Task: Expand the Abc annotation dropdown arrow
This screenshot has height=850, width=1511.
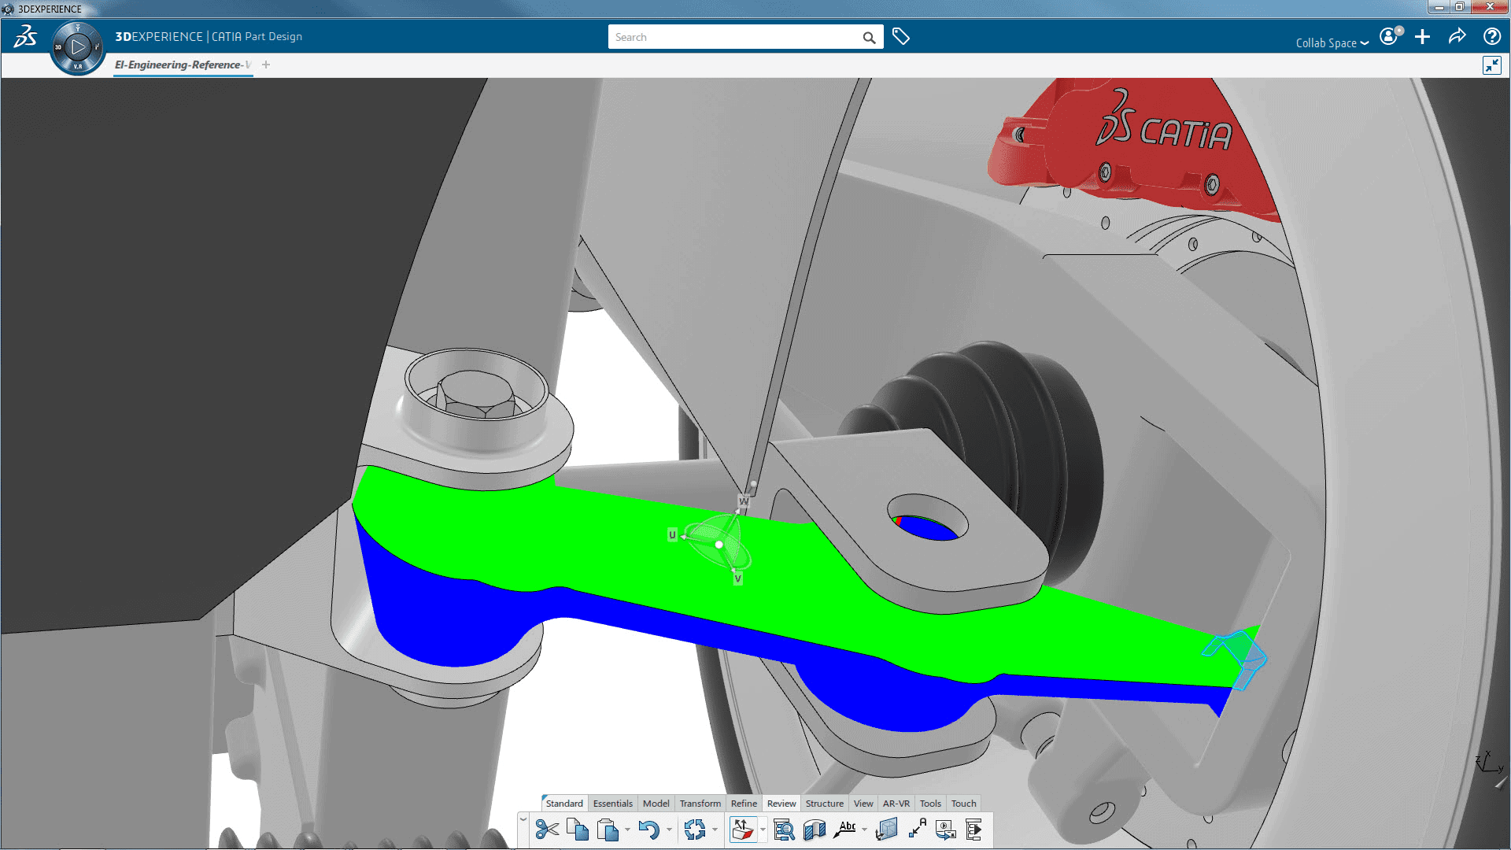Action: click(x=864, y=830)
